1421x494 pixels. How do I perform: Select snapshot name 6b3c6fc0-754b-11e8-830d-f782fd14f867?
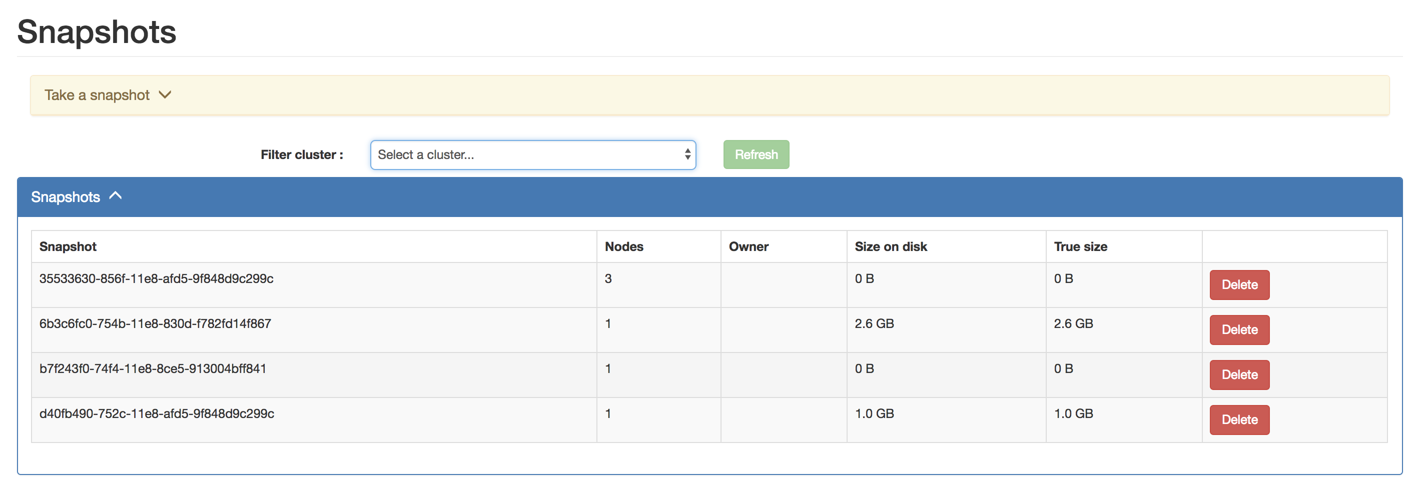(x=155, y=323)
